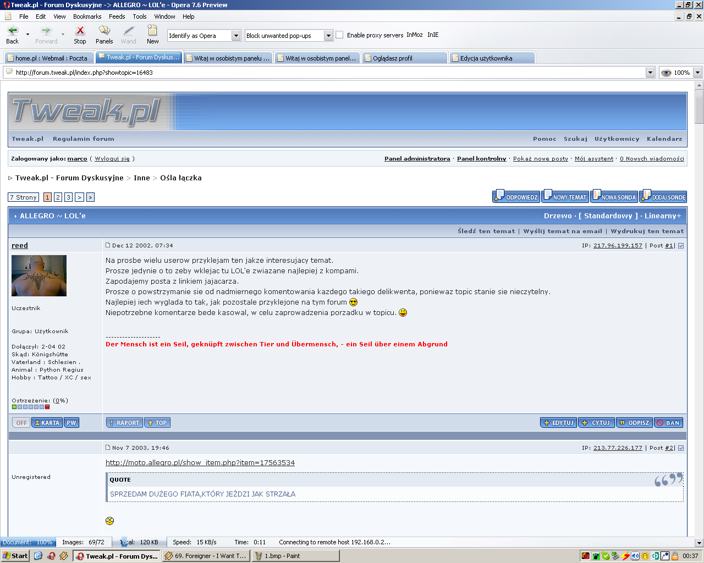The height and width of the screenshot is (563, 704).
Task: Open the Identify as Opera dropdown
Action: pyautogui.click(x=236, y=36)
